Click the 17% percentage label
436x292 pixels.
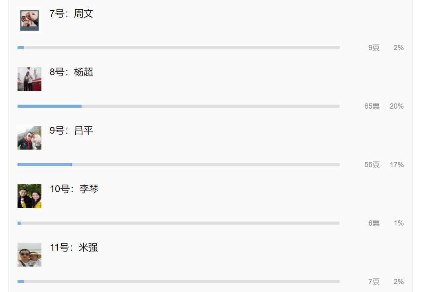click(x=397, y=165)
